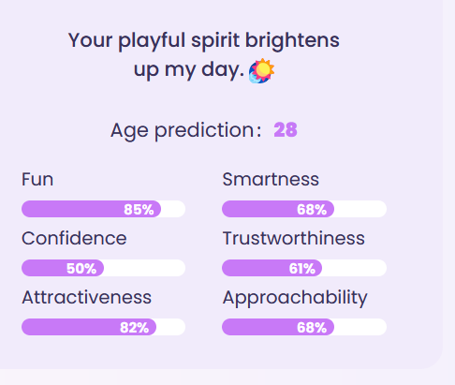
Task: Click the Smartness progress bar
Action: [x=304, y=209]
